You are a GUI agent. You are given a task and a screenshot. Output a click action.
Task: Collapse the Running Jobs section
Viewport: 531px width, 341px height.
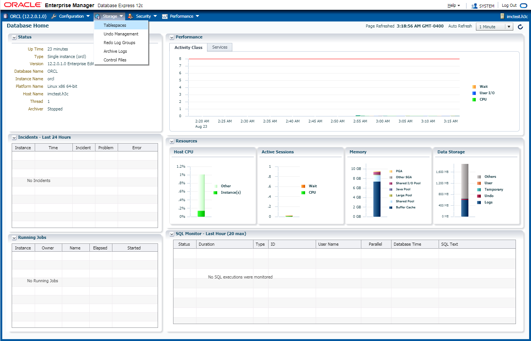tap(14, 238)
